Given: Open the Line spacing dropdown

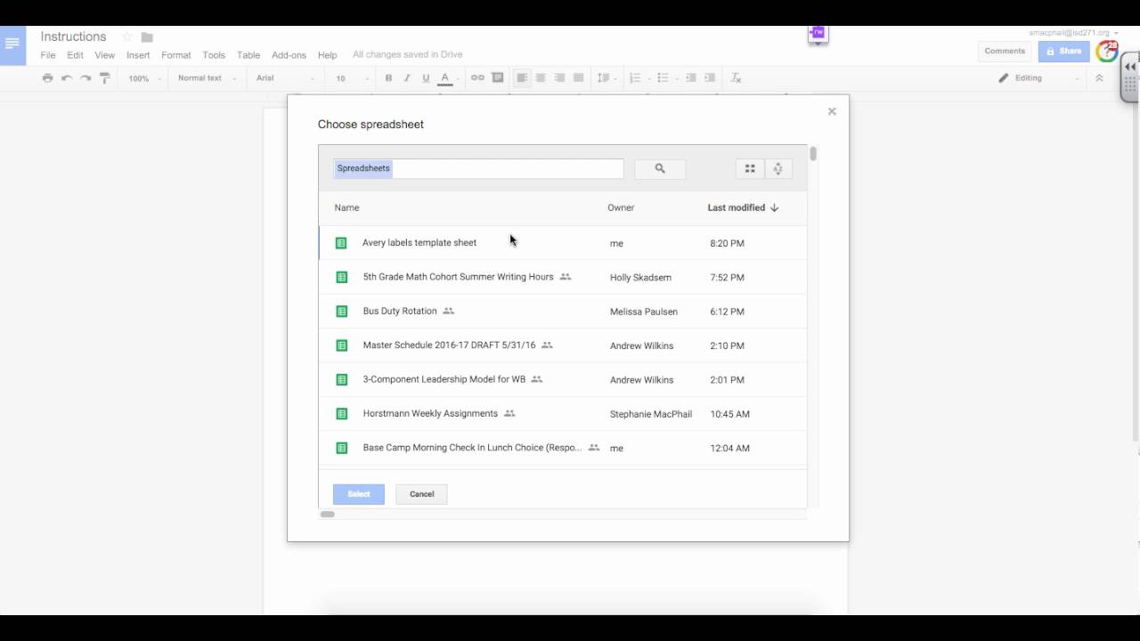Looking at the screenshot, I should (x=607, y=78).
